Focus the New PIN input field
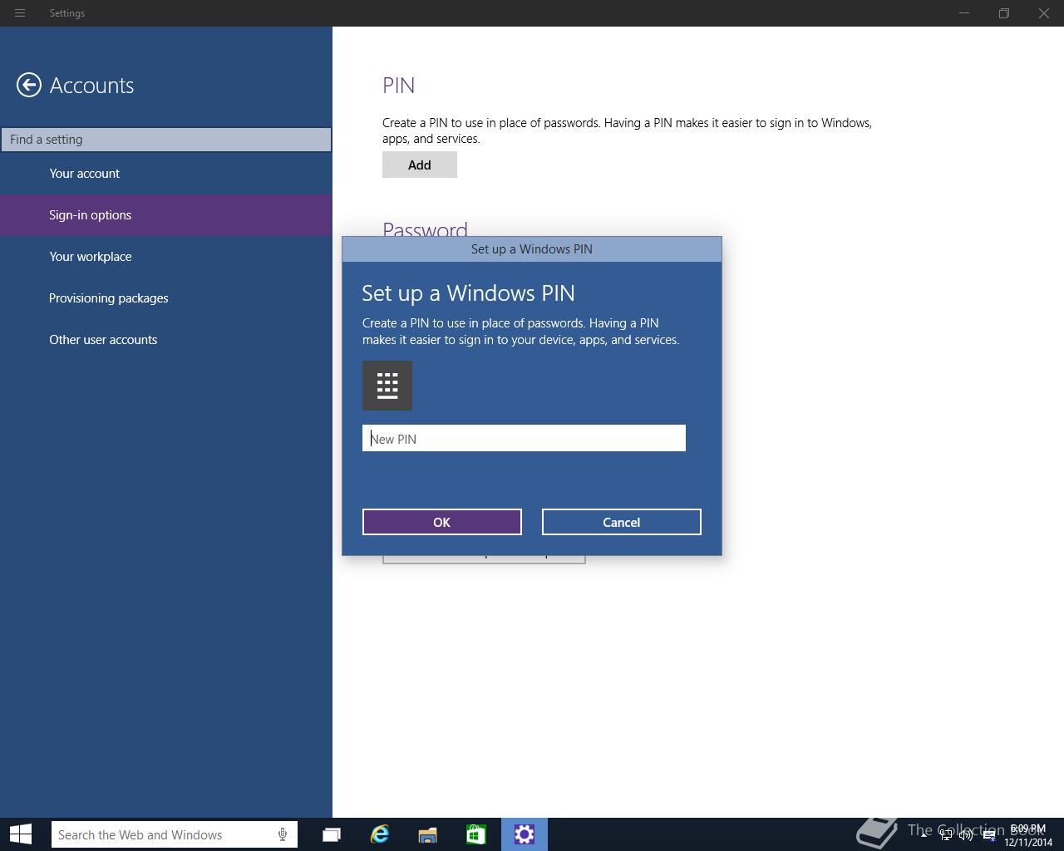Image resolution: width=1064 pixels, height=851 pixels. 524,438
